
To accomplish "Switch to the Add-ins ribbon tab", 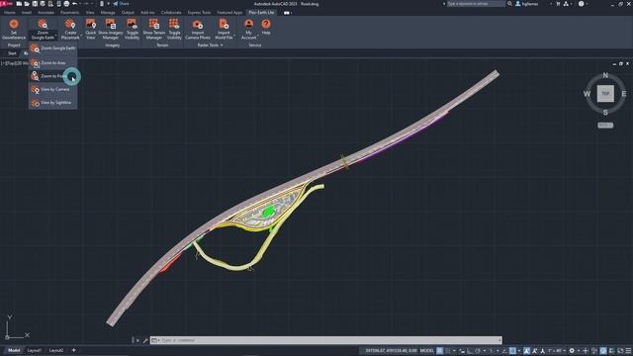I will (x=147, y=13).
